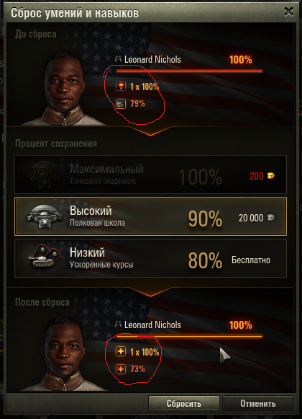
Task: Click the Tank Academy building icon
Action: (44, 175)
